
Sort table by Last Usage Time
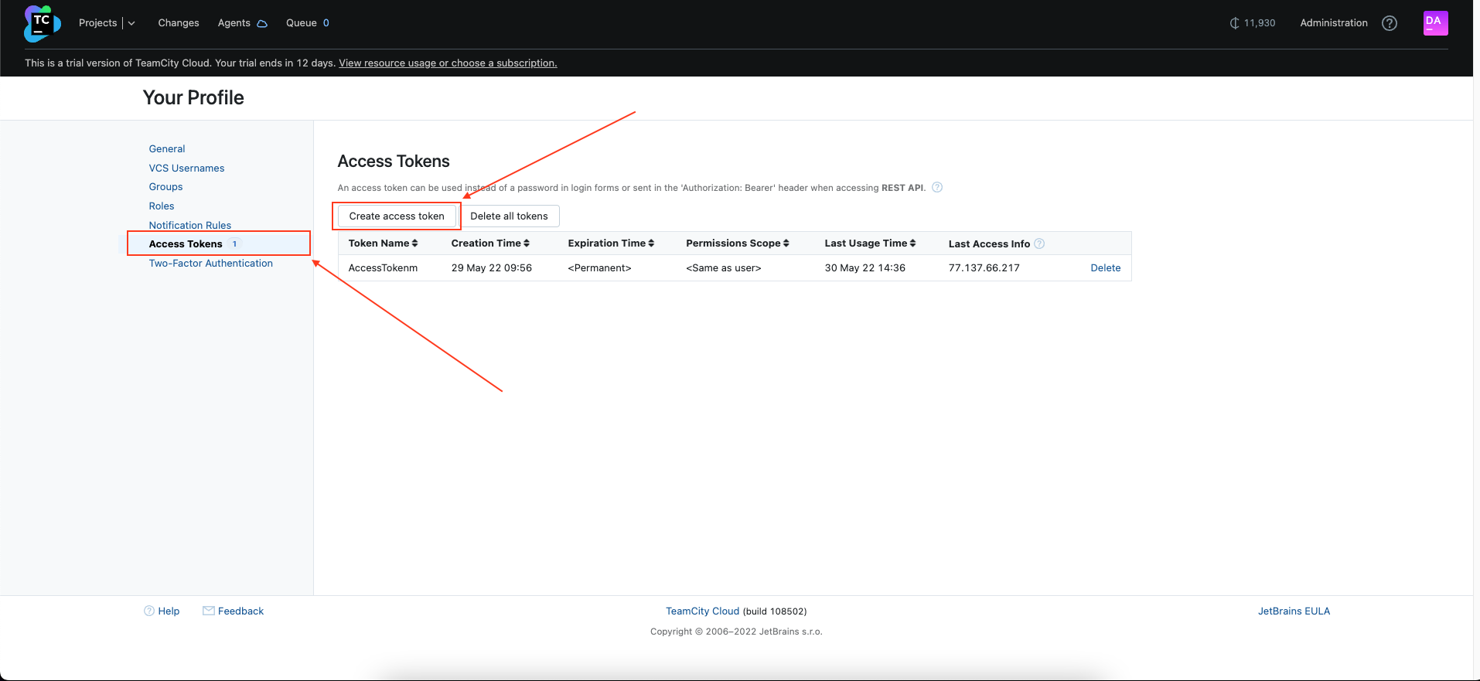(x=870, y=243)
